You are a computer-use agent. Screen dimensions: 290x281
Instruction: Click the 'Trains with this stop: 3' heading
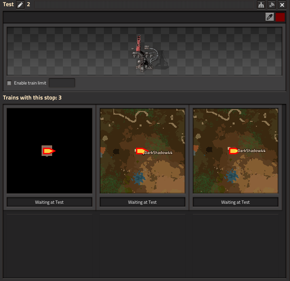tap(32, 98)
